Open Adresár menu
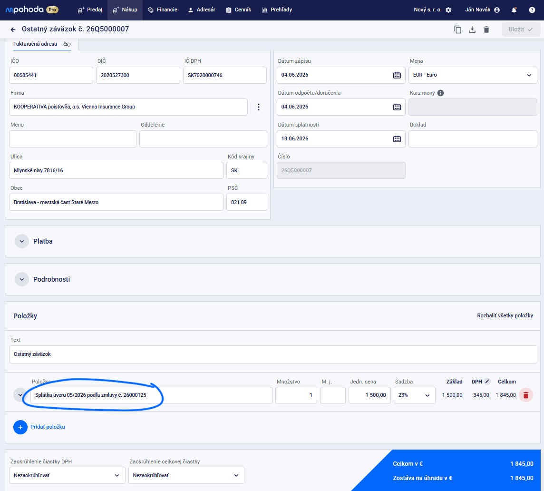This screenshot has height=491, width=544. coord(202,10)
